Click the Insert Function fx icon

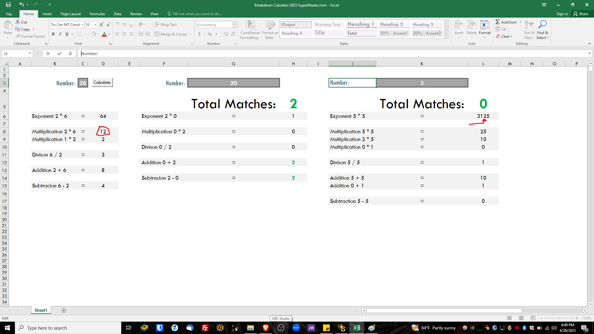click(71, 54)
